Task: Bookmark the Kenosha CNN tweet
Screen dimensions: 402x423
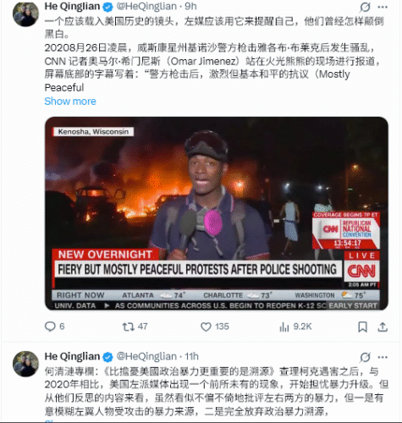Action: tap(362, 327)
